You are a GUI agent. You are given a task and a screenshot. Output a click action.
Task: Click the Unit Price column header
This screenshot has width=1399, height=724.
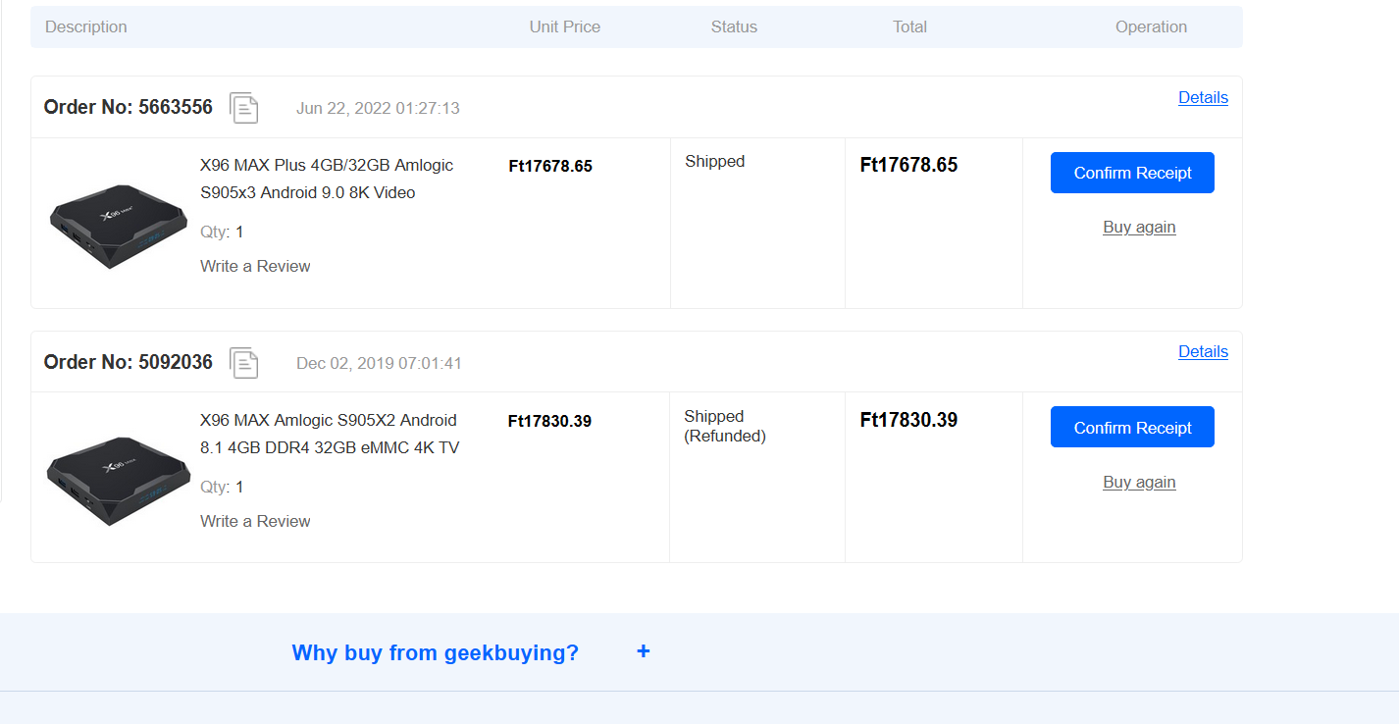[565, 26]
